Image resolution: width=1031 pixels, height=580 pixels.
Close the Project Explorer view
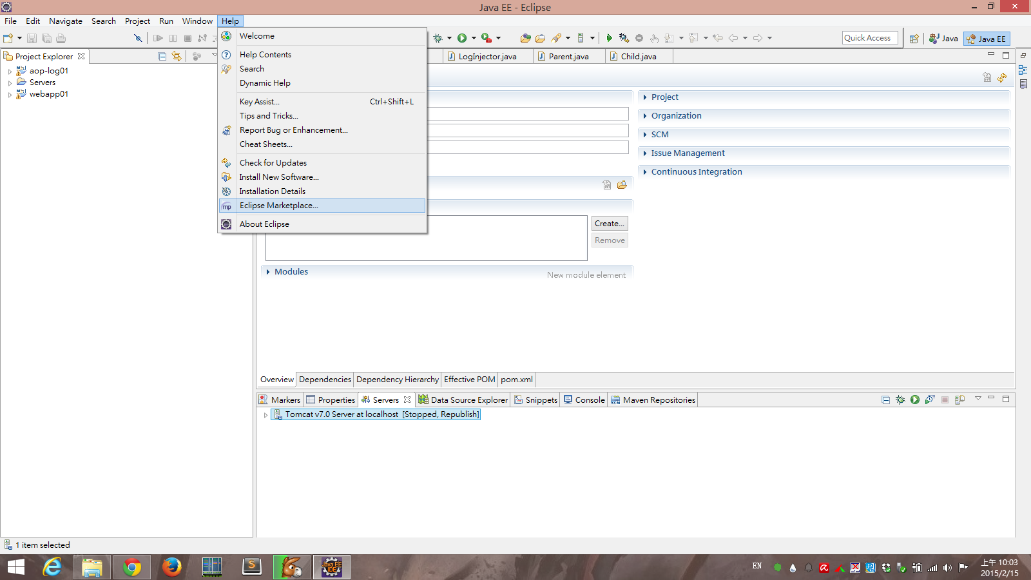[x=81, y=56]
